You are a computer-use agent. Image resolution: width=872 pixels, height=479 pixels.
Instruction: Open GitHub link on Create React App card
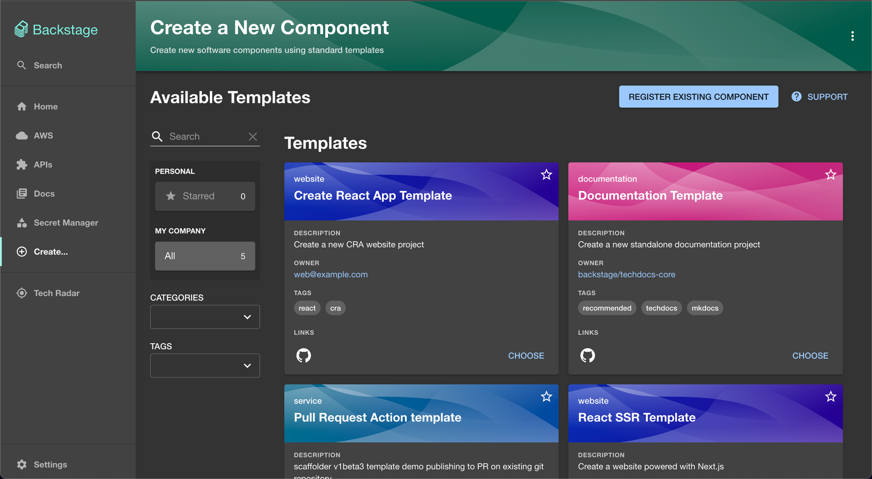(303, 355)
